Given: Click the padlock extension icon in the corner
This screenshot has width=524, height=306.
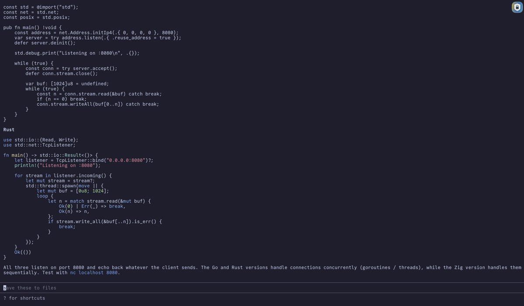Looking at the screenshot, I should 517,7.
